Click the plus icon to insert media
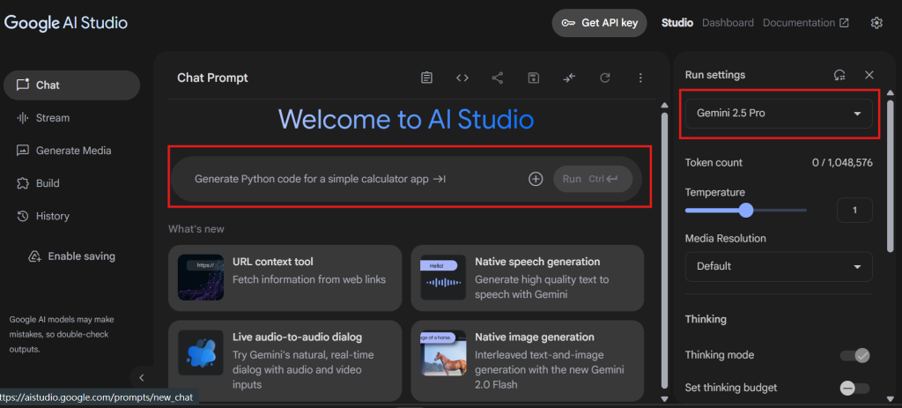The height and width of the screenshot is (408, 902). [x=536, y=179]
